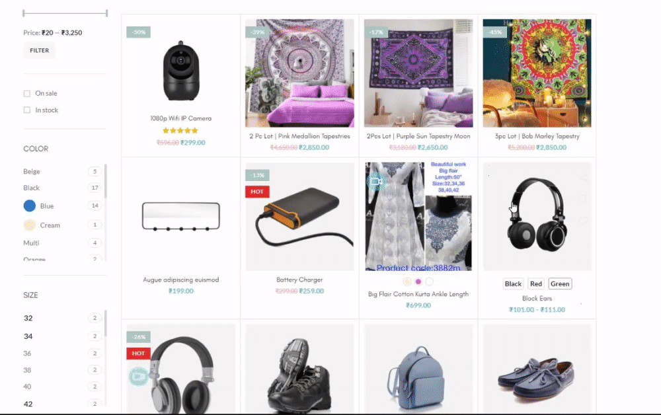Click video icon on Kurta product image
The image size is (661, 415).
(x=376, y=182)
